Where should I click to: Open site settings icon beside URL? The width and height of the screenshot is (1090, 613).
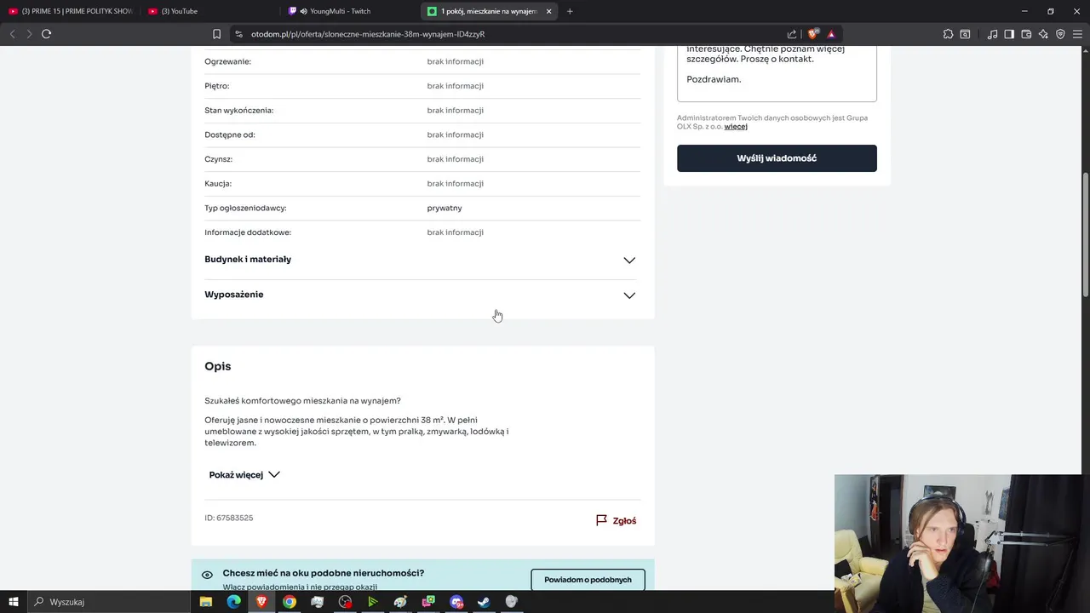239,34
